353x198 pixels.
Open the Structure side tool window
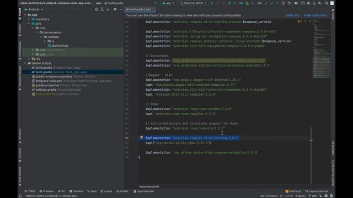pos(20,136)
